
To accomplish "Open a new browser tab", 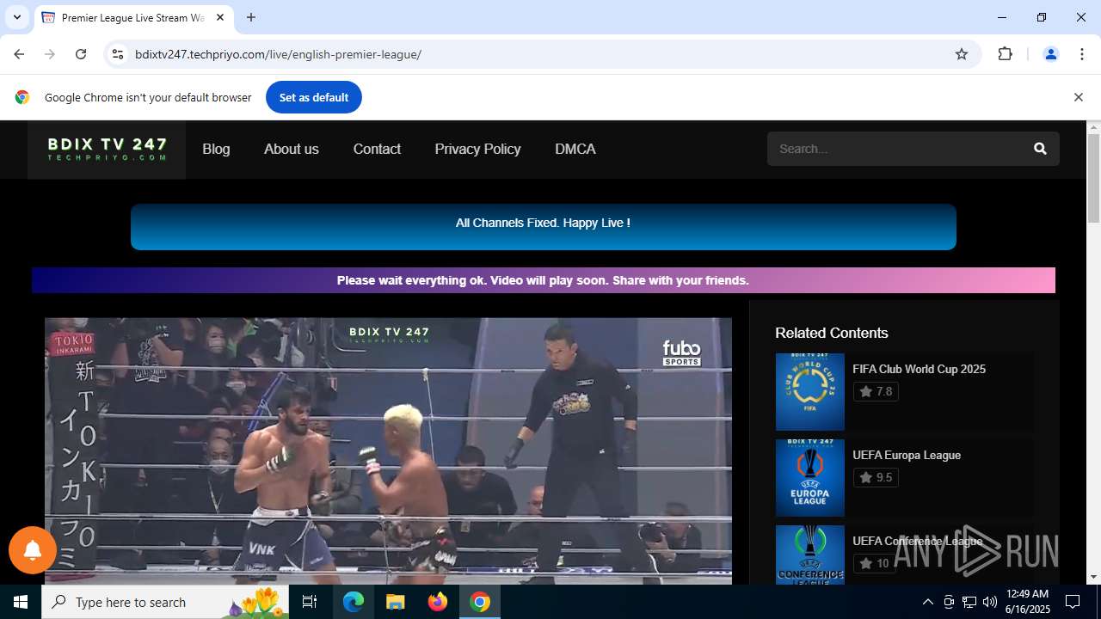I will (x=251, y=17).
